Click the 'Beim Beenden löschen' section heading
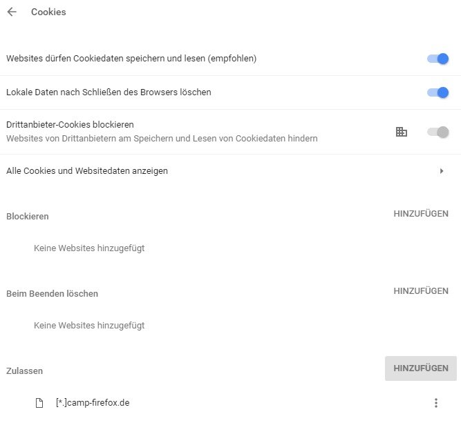Screen dimensions: 461x434 (x=53, y=294)
